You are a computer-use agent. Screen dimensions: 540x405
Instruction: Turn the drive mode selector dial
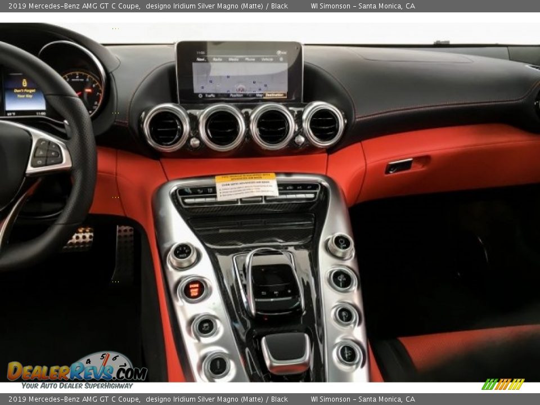click(183, 254)
